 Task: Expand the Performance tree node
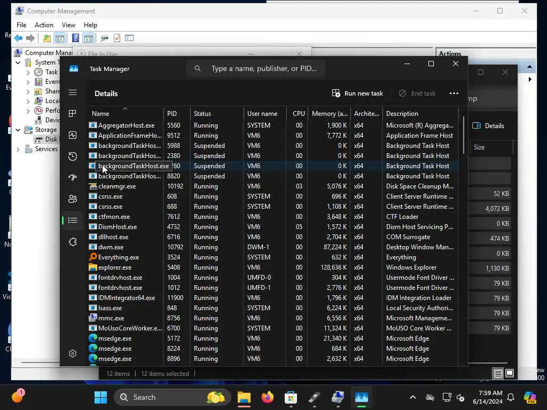click(28, 111)
